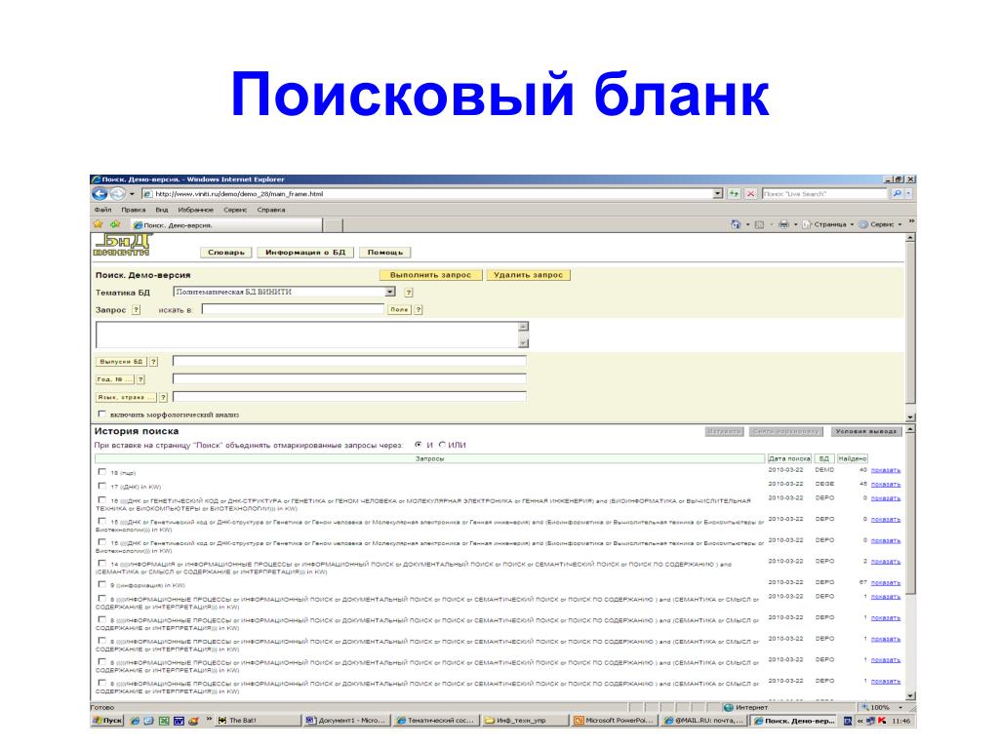Click the Add to Favorites icon

pos(115,224)
